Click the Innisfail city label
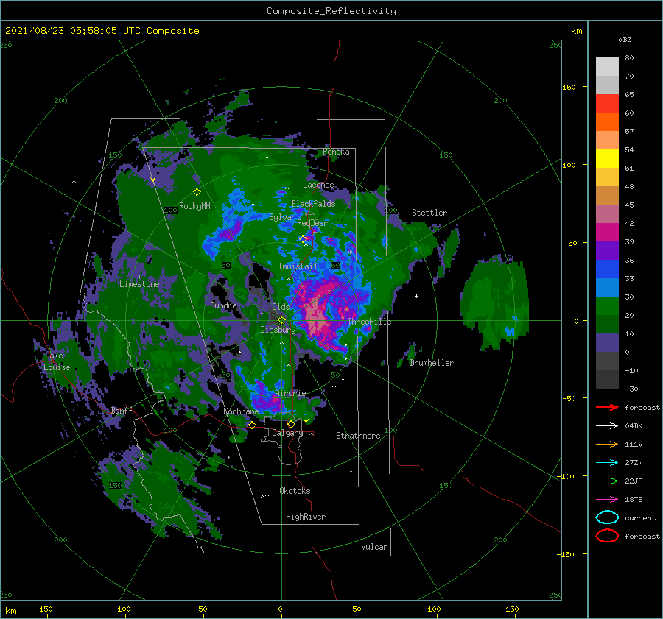 coord(298,266)
